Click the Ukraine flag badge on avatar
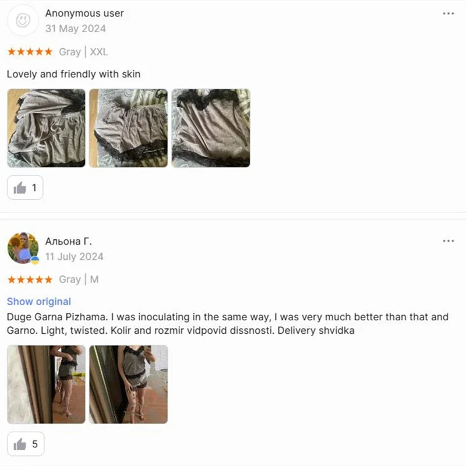 [35, 260]
